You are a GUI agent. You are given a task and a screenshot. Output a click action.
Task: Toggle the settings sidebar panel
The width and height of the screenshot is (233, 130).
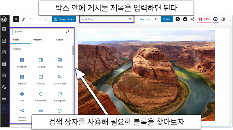pos(223,19)
